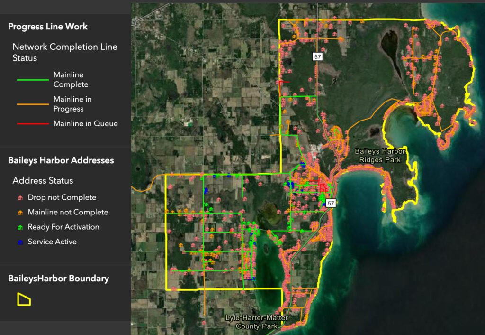485x335 pixels.
Task: Click the Highway 57 shield beside the harbor shore
Action: [331, 203]
